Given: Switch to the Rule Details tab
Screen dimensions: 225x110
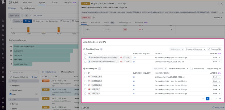Looking at the screenshot, I should pos(95,23).
